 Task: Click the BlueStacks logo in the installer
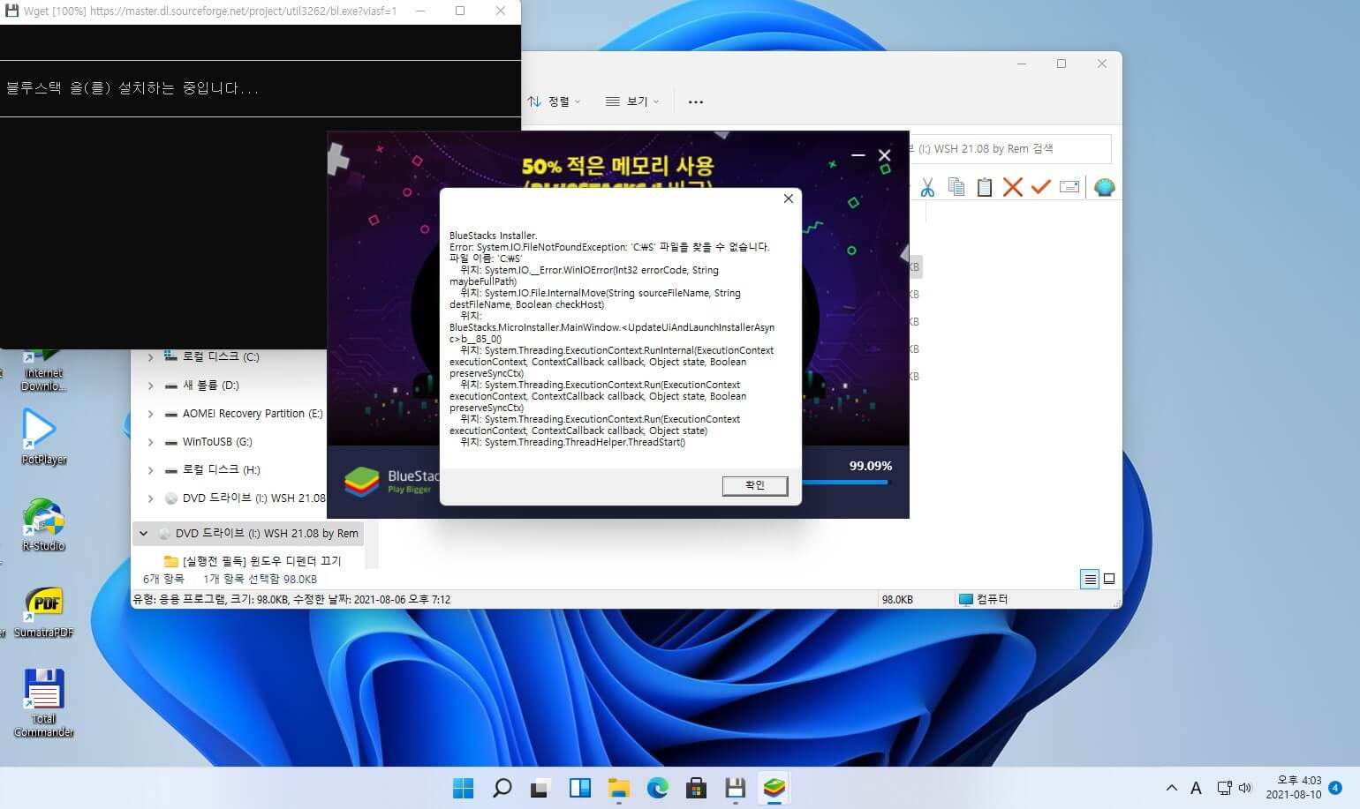[x=361, y=482]
